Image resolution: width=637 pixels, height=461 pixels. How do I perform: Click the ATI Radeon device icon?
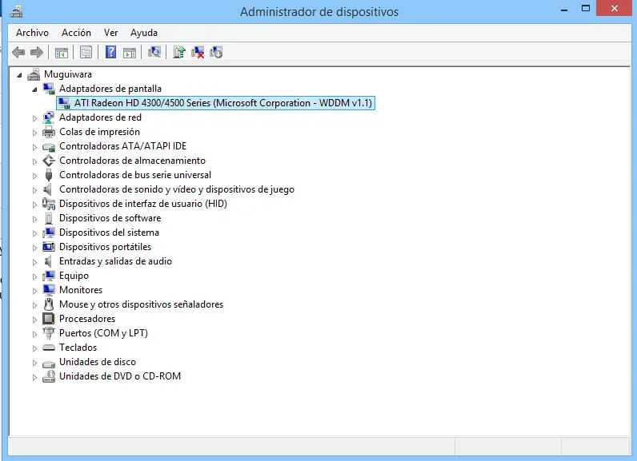coord(64,103)
